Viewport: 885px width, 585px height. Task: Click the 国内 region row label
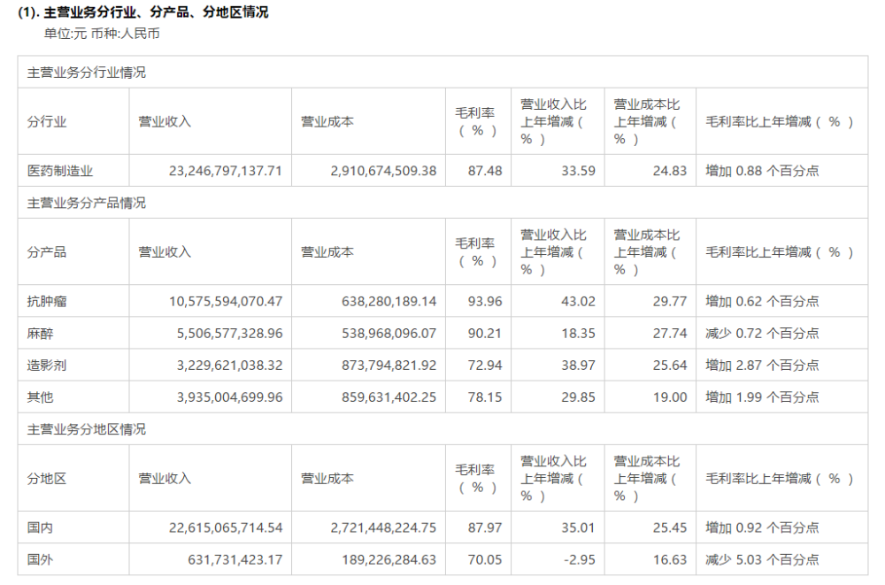pyautogui.click(x=40, y=527)
